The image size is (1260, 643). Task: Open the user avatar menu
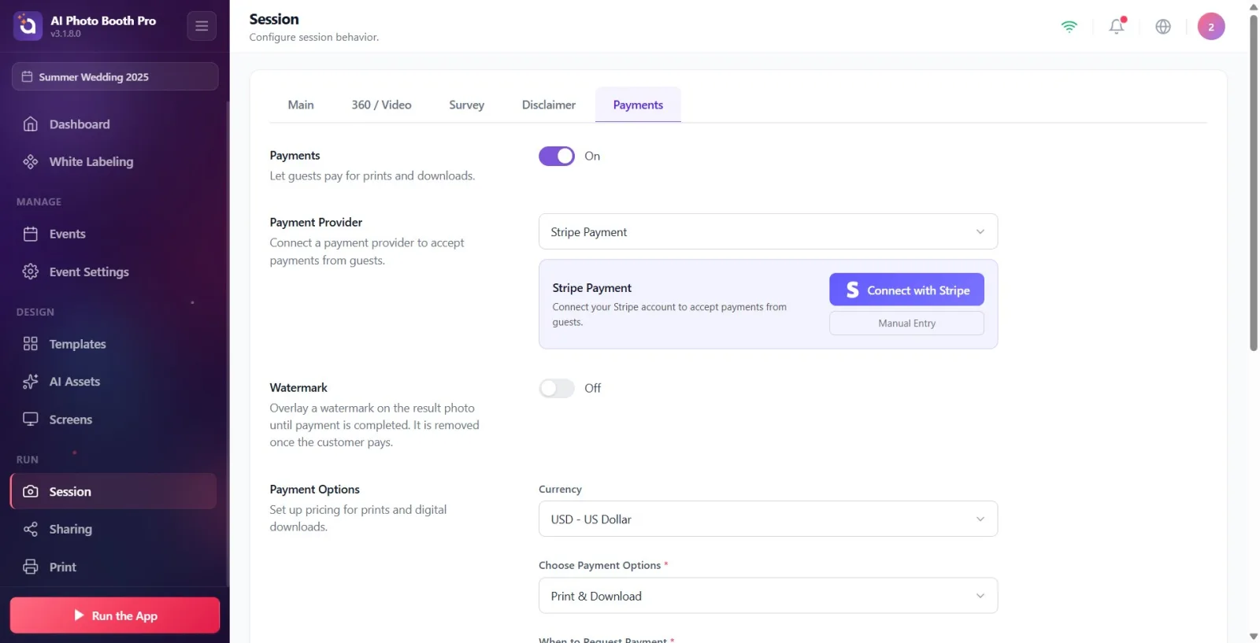tap(1211, 26)
